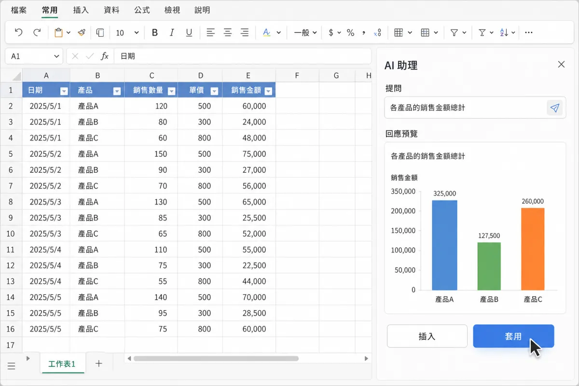Click the formula confirm checkmark icon
The image size is (579, 386).
click(89, 56)
